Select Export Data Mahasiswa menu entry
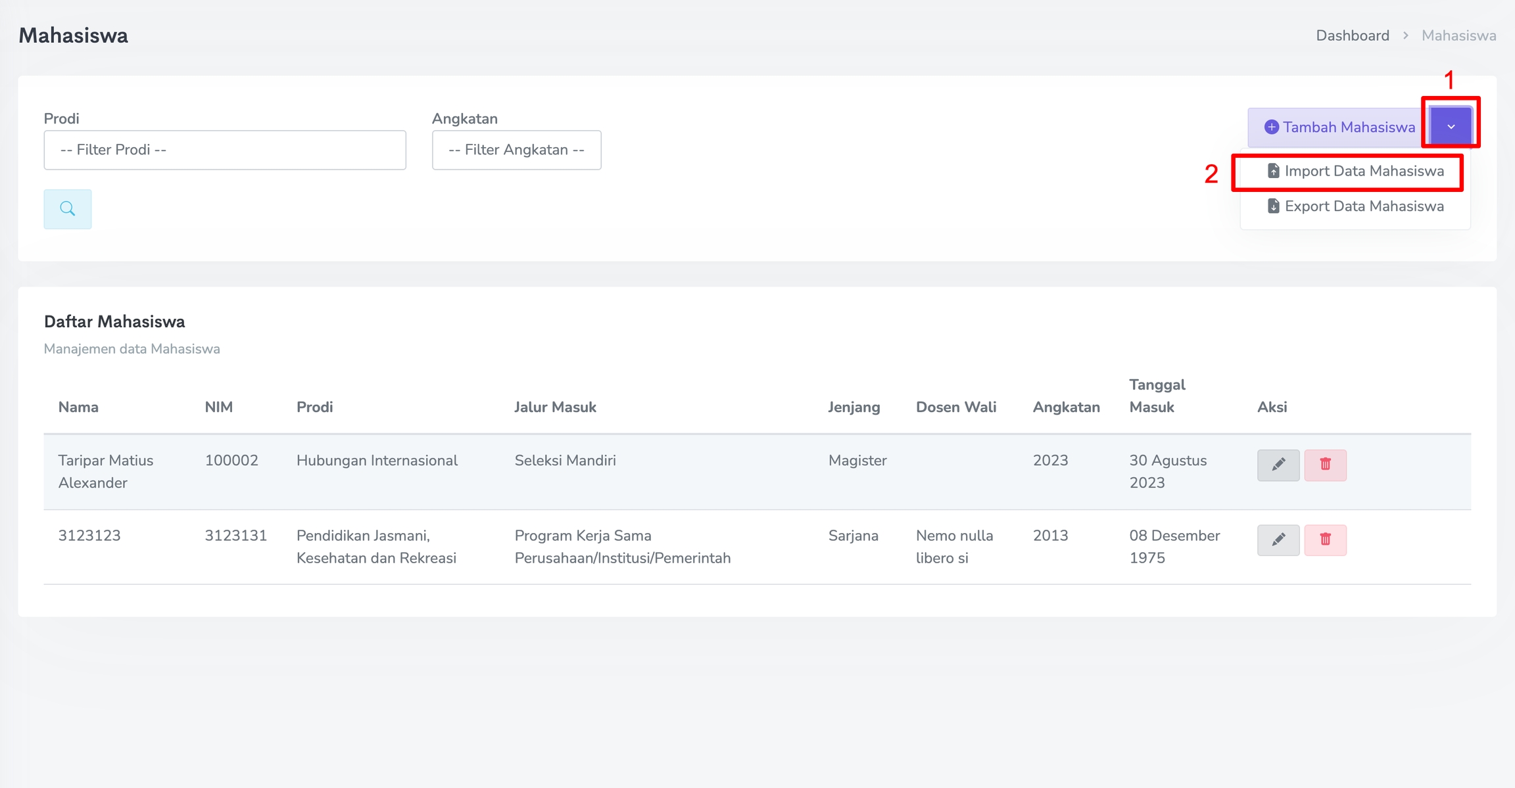This screenshot has width=1515, height=788. click(x=1364, y=206)
